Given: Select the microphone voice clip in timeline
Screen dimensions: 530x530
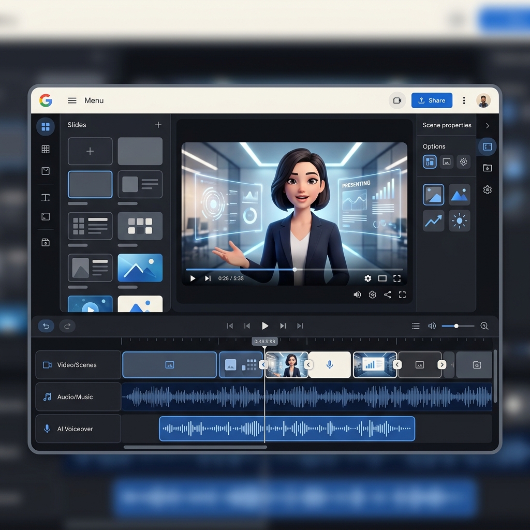Looking at the screenshot, I should pyautogui.click(x=330, y=365).
